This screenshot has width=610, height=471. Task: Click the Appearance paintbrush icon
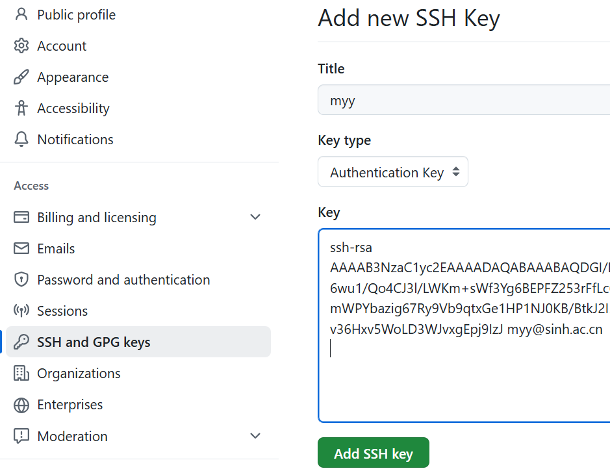(x=20, y=77)
